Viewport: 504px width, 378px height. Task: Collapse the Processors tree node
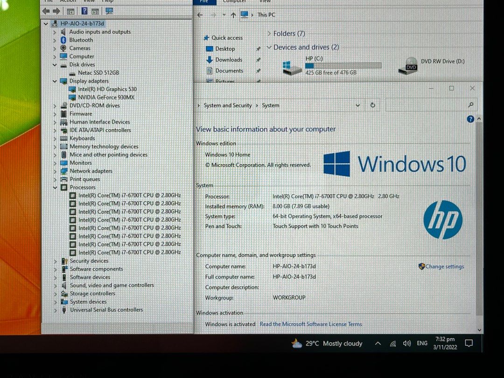tap(54, 187)
